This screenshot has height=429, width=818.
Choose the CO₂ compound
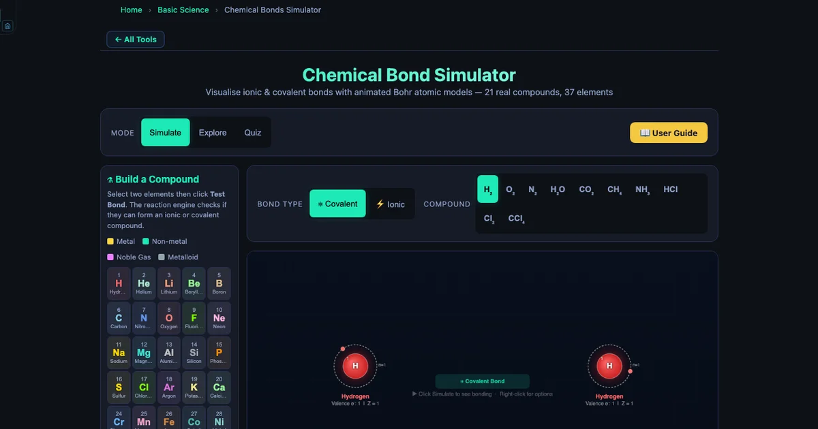[586, 189]
